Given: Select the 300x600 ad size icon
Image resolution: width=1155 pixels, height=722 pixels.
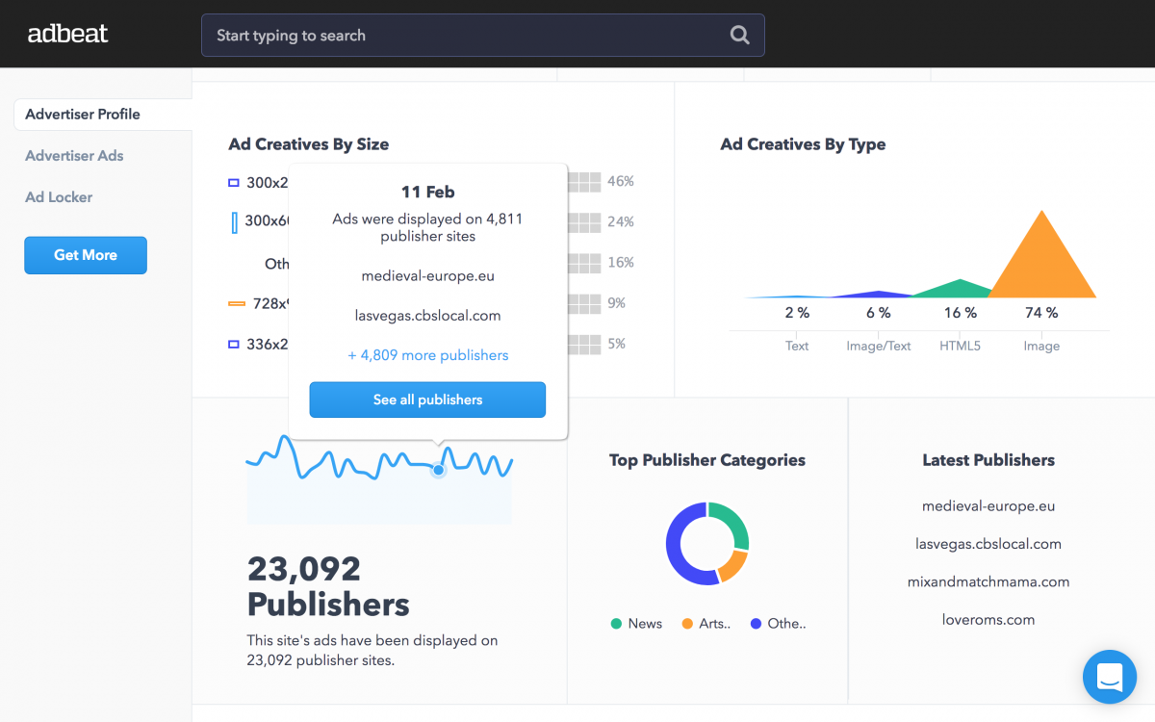Looking at the screenshot, I should click(234, 222).
